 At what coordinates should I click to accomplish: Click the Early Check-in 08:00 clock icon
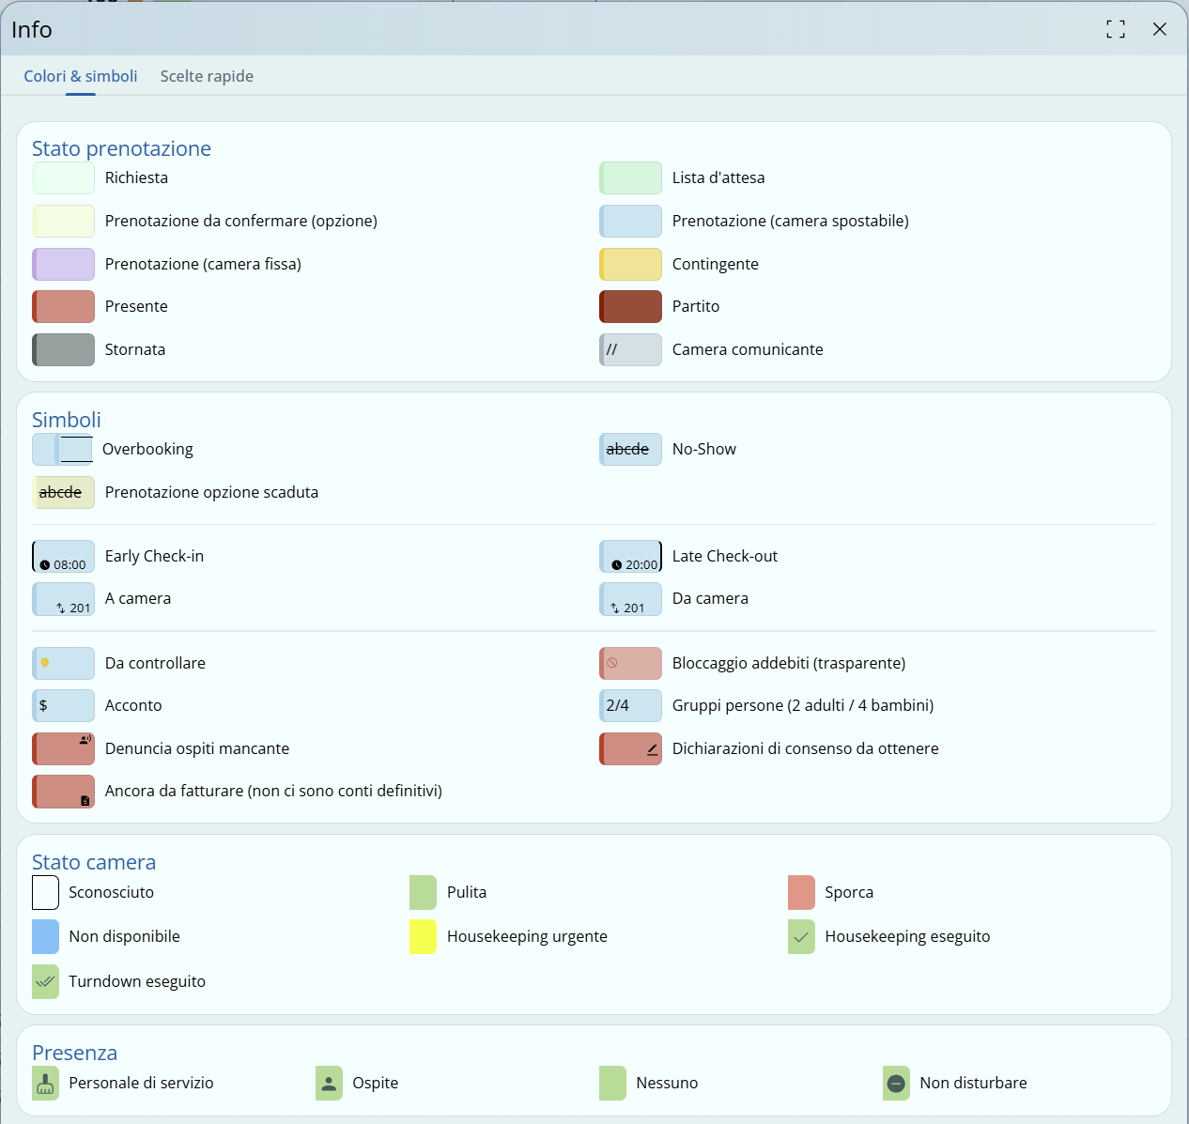[45, 564]
